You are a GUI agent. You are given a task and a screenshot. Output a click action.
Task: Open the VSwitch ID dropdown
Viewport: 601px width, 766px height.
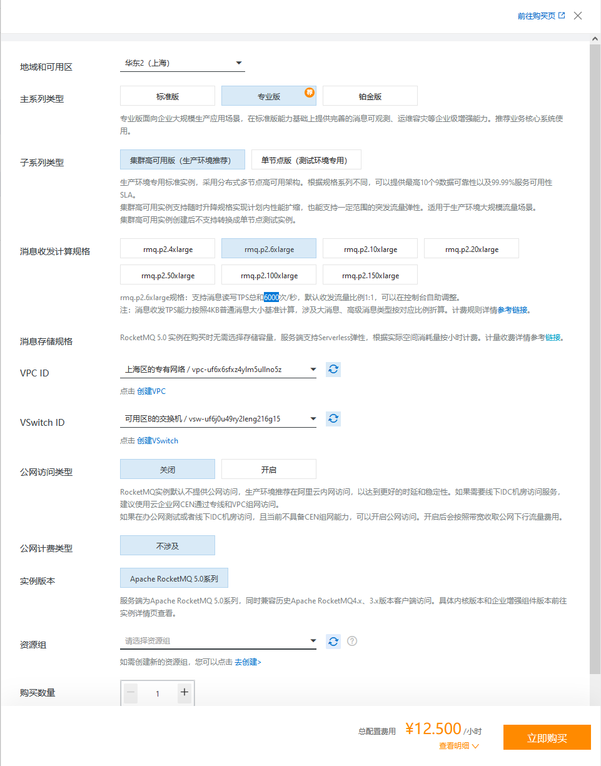218,419
